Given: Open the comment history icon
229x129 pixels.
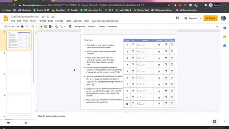Looking at the screenshot, I should pyautogui.click(x=177, y=18).
